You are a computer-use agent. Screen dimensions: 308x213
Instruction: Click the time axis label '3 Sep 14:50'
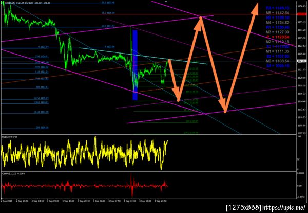pos(68,201)
